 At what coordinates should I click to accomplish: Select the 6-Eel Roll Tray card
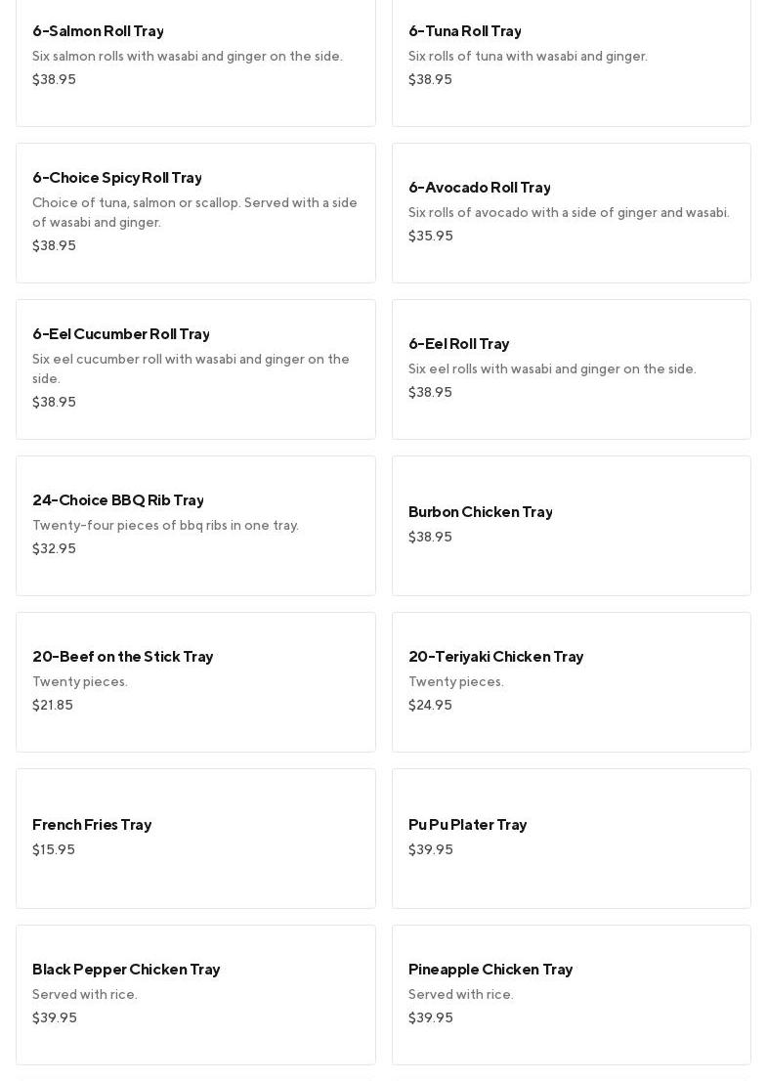click(459, 344)
